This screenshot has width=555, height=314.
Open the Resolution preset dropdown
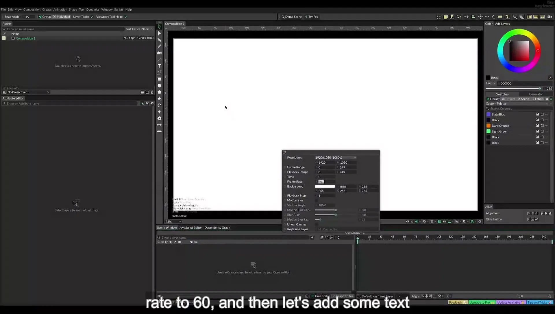(336, 158)
